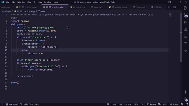Change indentation via Spaces: 4
This screenshot has height=106, width=189.
[128, 104]
